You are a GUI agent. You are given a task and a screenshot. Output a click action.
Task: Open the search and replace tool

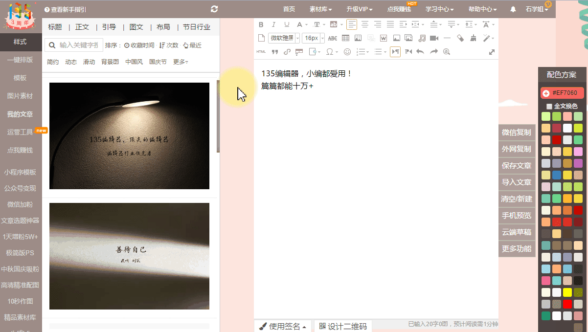[446, 52]
